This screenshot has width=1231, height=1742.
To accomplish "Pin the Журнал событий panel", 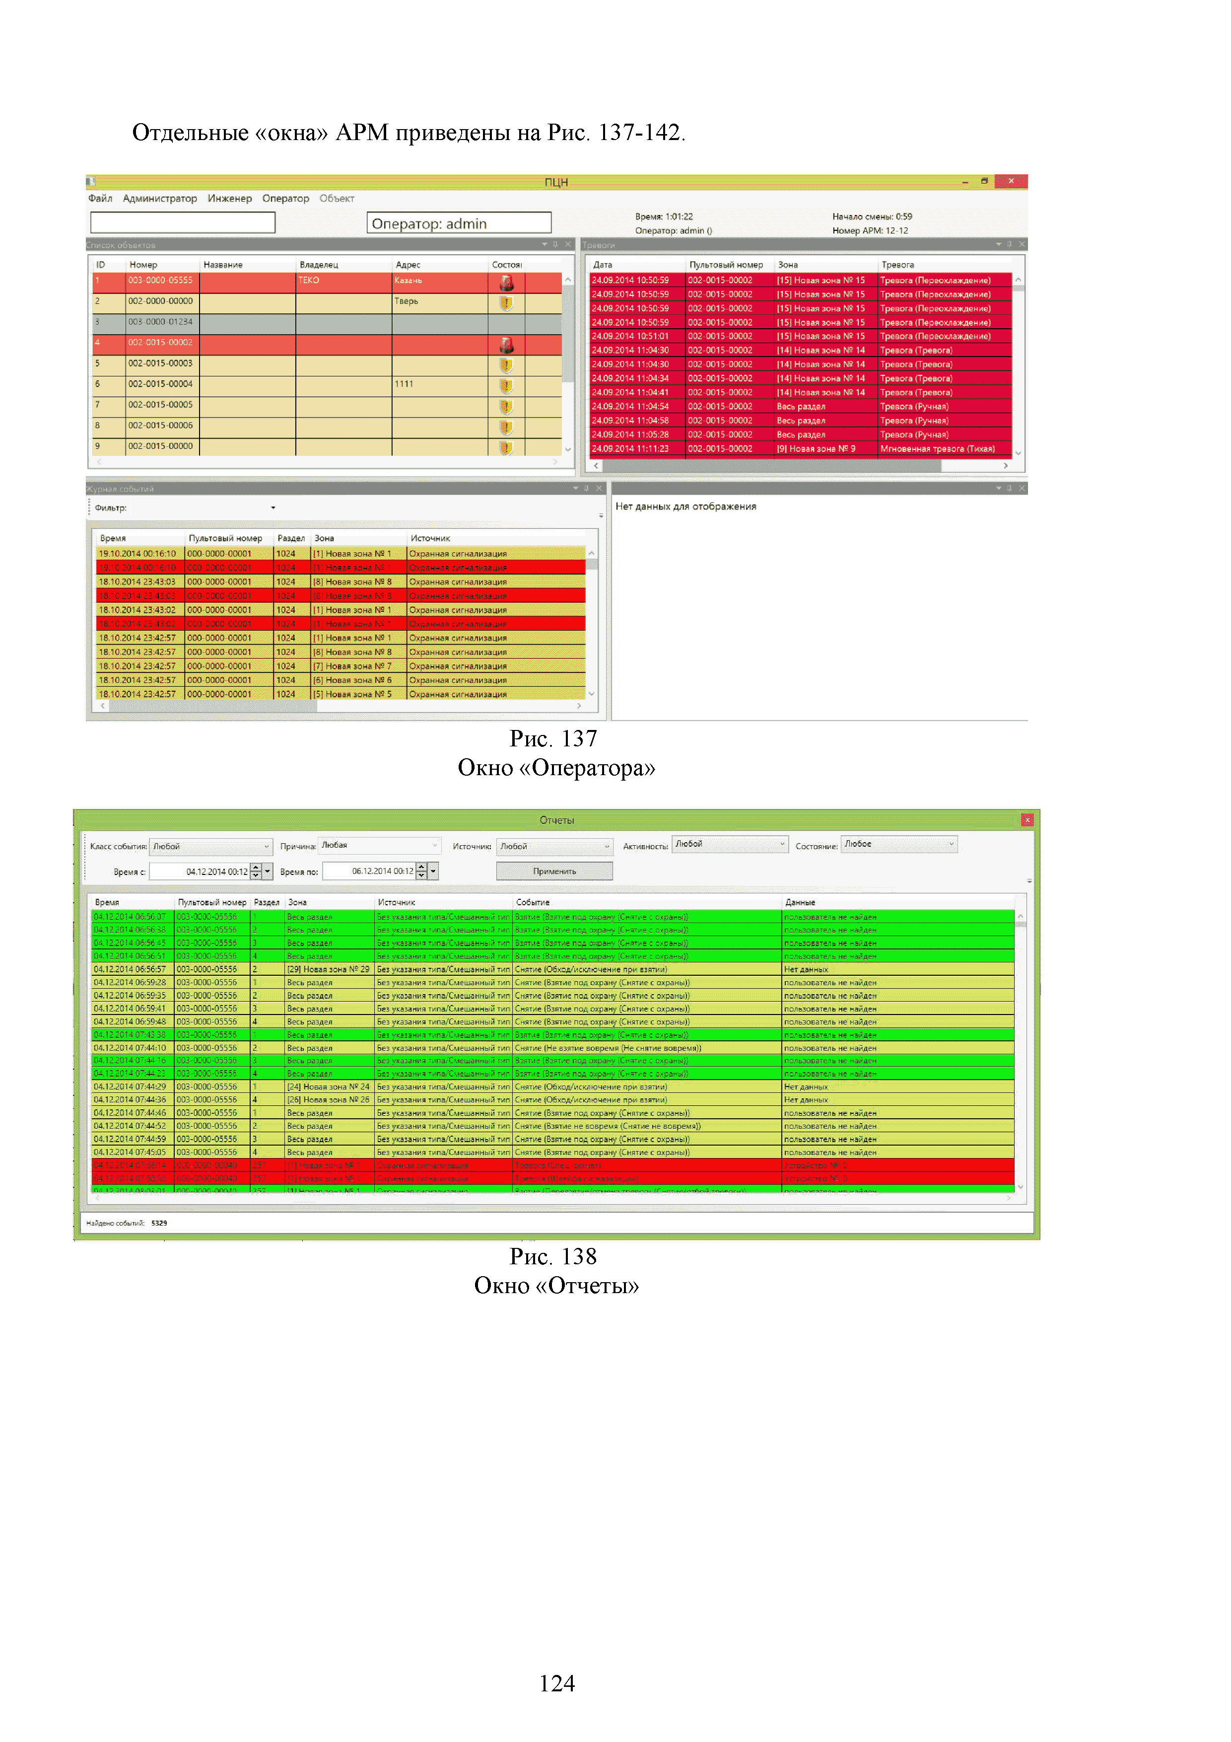I will coord(586,488).
